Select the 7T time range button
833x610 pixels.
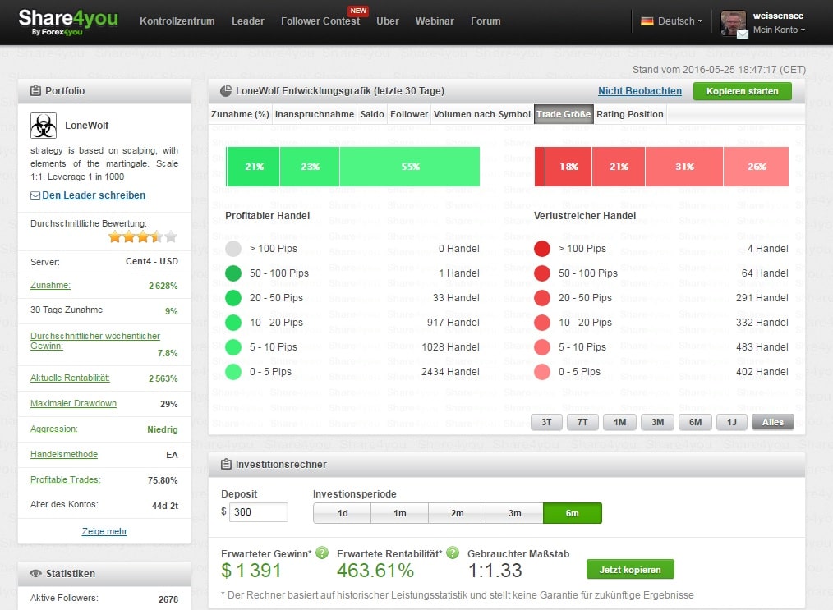click(x=582, y=422)
